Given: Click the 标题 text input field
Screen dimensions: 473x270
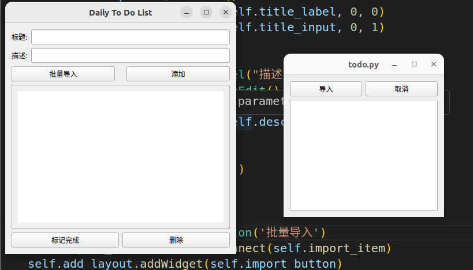Looking at the screenshot, I should 130,37.
